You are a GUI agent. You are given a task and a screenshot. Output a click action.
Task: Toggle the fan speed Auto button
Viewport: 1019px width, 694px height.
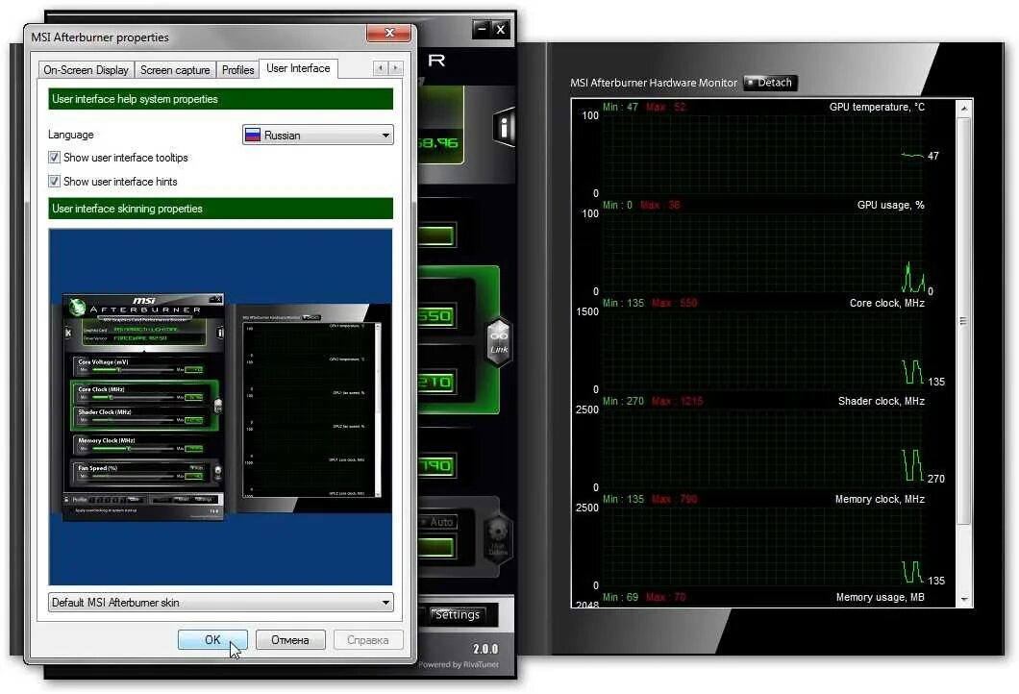pyautogui.click(x=438, y=521)
